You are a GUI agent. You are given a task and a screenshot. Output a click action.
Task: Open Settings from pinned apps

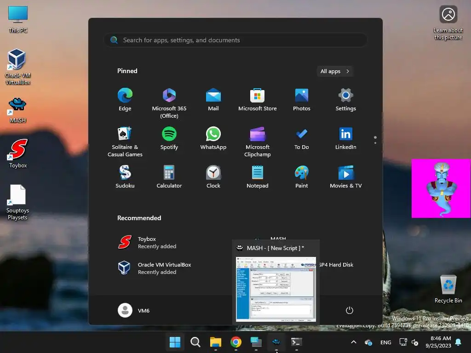point(346,100)
